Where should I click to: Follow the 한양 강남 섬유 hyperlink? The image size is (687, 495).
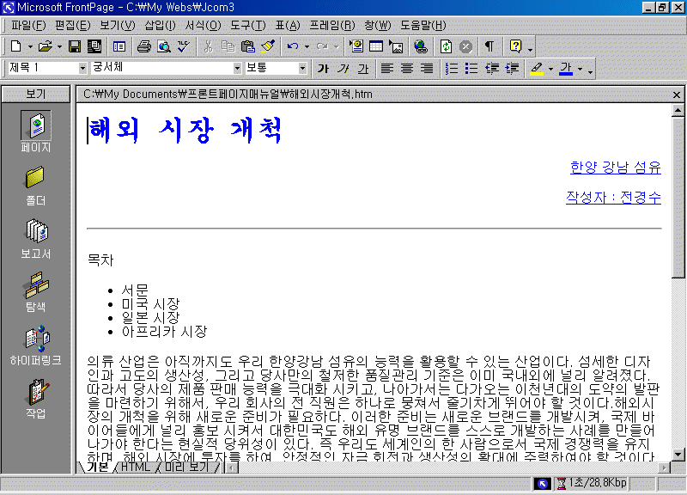point(615,167)
